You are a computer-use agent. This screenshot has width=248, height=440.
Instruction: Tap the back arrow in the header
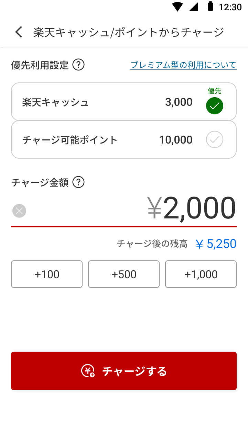coord(19,32)
